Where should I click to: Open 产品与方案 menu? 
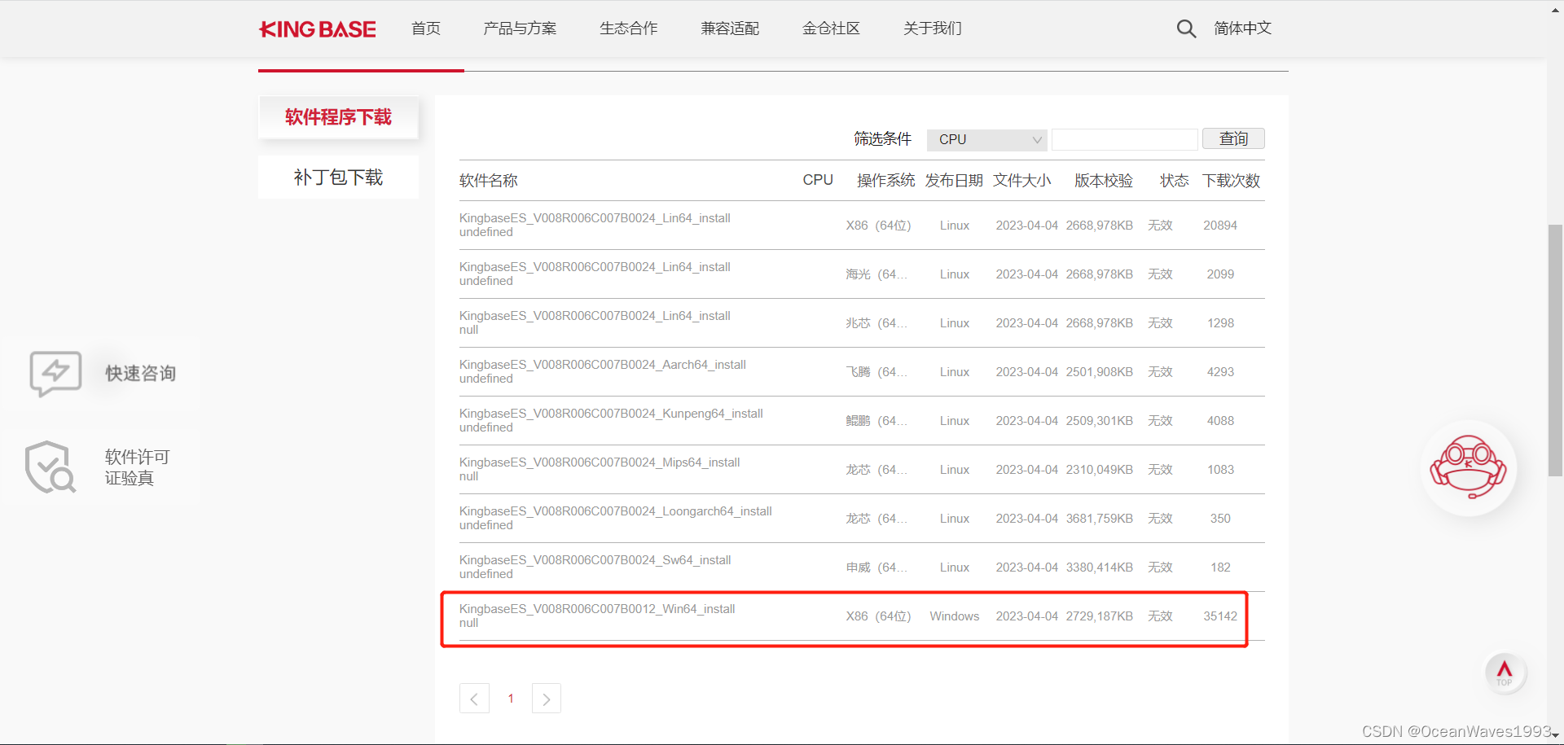point(520,28)
